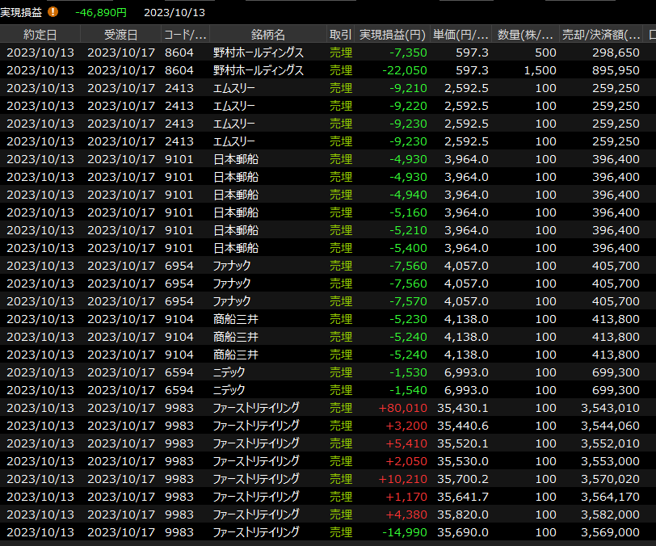Screen dimensions: 656x546
Task: Click the 売却/決済額 column header
Action: [601, 35]
